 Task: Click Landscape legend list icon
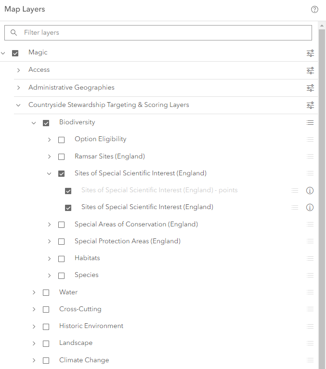tap(310, 343)
